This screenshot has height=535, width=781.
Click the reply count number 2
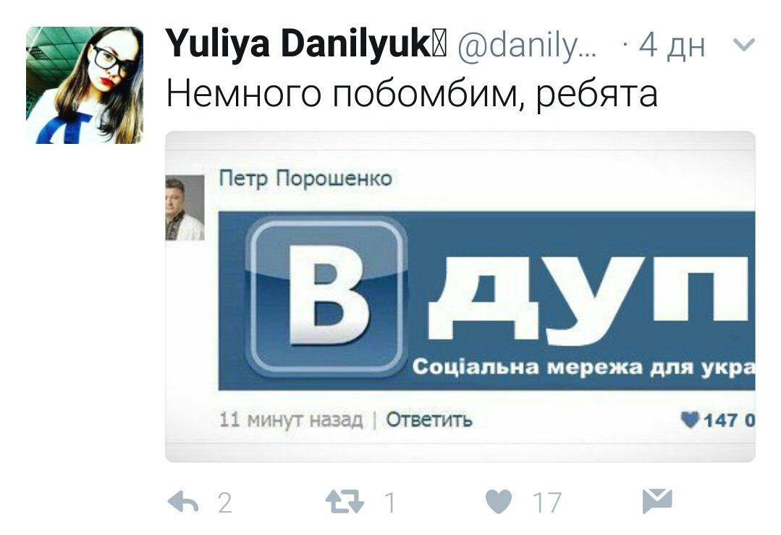pos(225,502)
